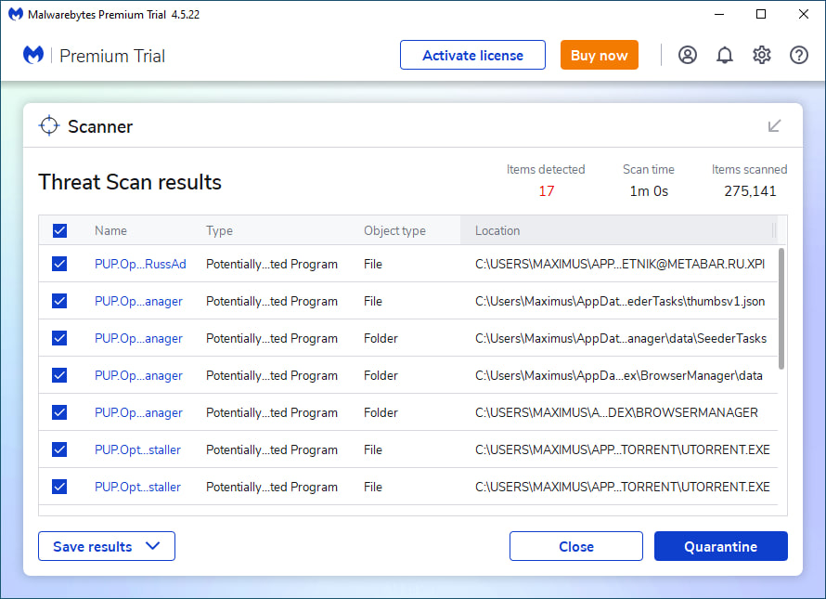Uncheck the PUP.Op...RussAd row checkbox
The height and width of the screenshot is (599, 826).
click(59, 264)
